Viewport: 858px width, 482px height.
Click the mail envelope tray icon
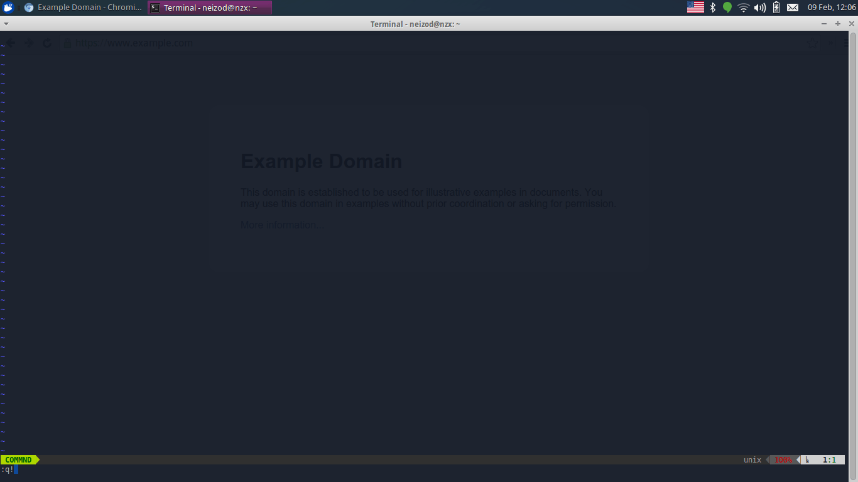tap(793, 8)
